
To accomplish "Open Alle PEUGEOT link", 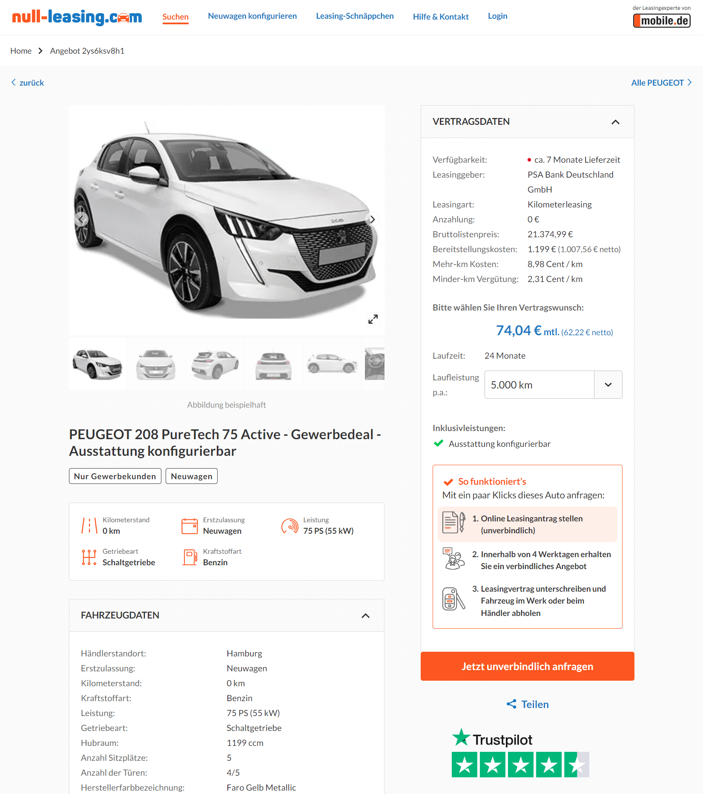I will pyautogui.click(x=661, y=83).
